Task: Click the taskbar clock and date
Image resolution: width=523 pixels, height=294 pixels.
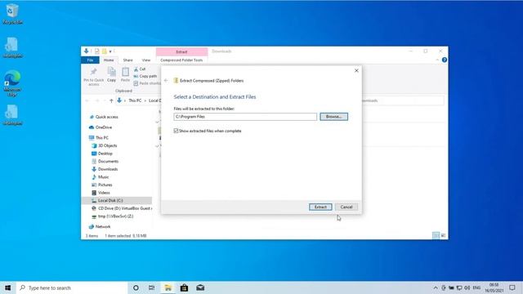Action: coord(494,287)
